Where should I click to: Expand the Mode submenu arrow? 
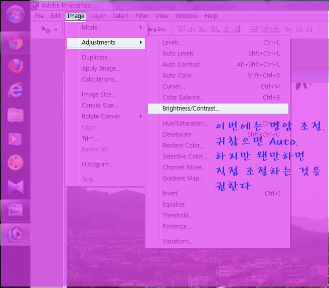click(141, 27)
